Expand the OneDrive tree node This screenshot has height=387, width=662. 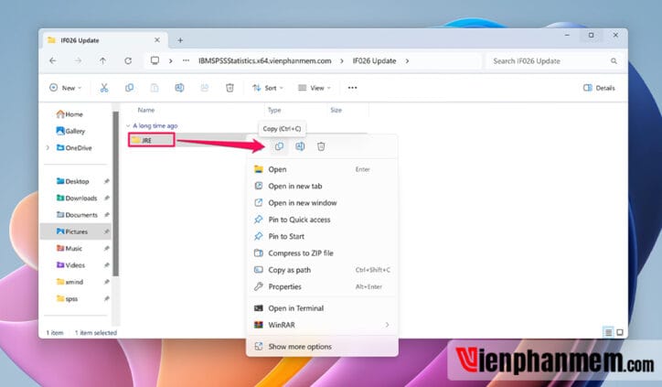coord(48,148)
